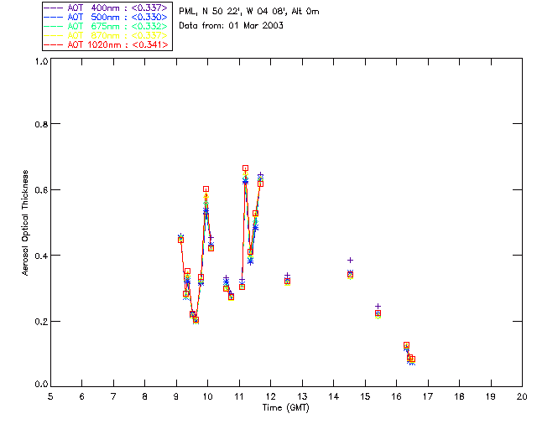Click the 'Data from: 01 Mar 2003' text
Image resolution: width=537 pixels, height=429 pixels.
pyautogui.click(x=232, y=26)
